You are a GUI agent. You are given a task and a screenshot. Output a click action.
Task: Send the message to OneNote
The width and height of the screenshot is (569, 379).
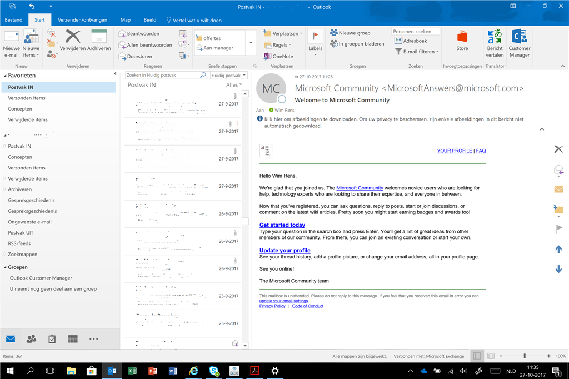tap(278, 56)
